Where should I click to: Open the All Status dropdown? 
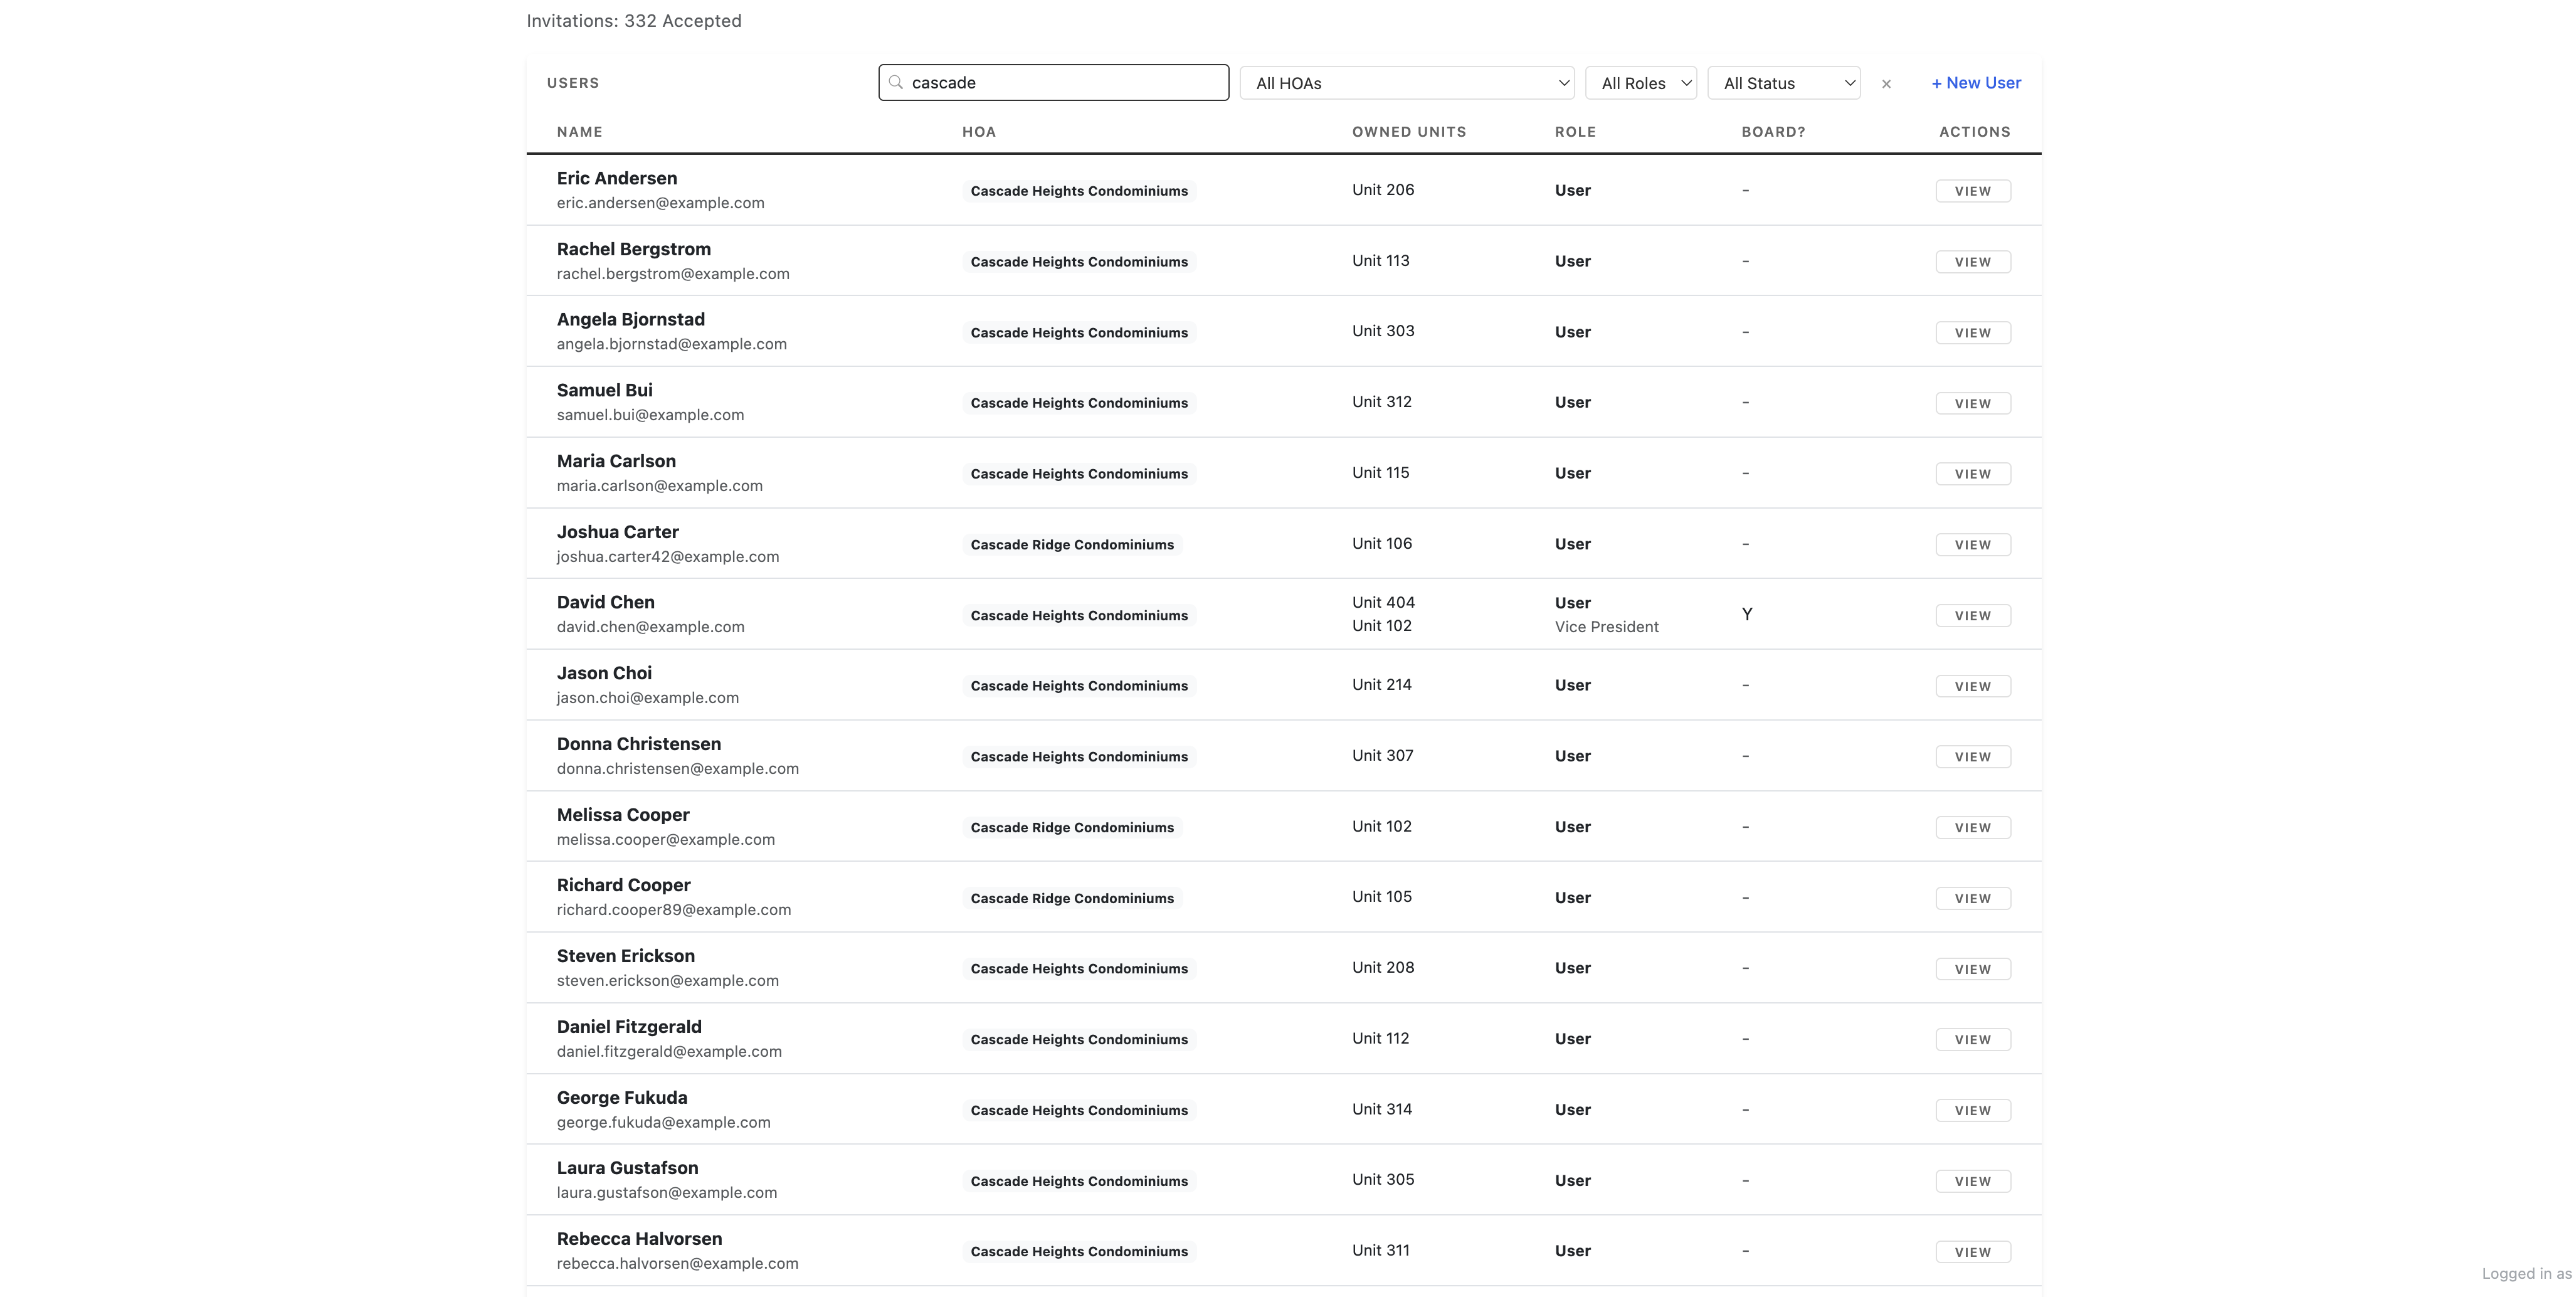point(1784,83)
